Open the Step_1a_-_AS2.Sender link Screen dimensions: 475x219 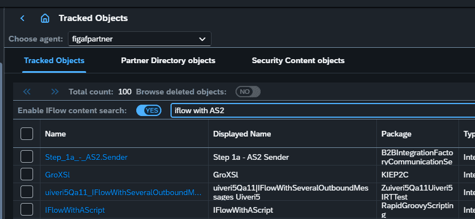click(x=86, y=157)
